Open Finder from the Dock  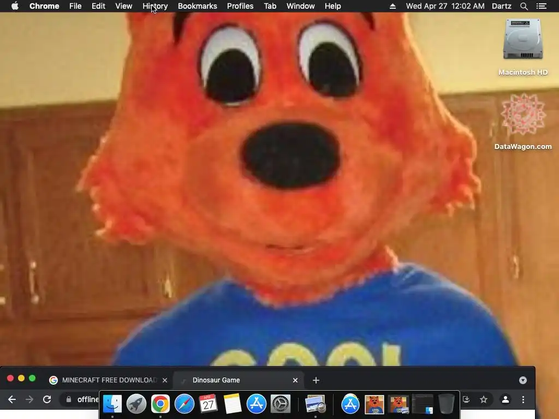tap(112, 404)
